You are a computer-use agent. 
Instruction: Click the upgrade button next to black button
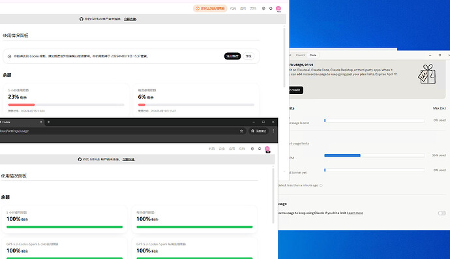pyautogui.click(x=248, y=56)
